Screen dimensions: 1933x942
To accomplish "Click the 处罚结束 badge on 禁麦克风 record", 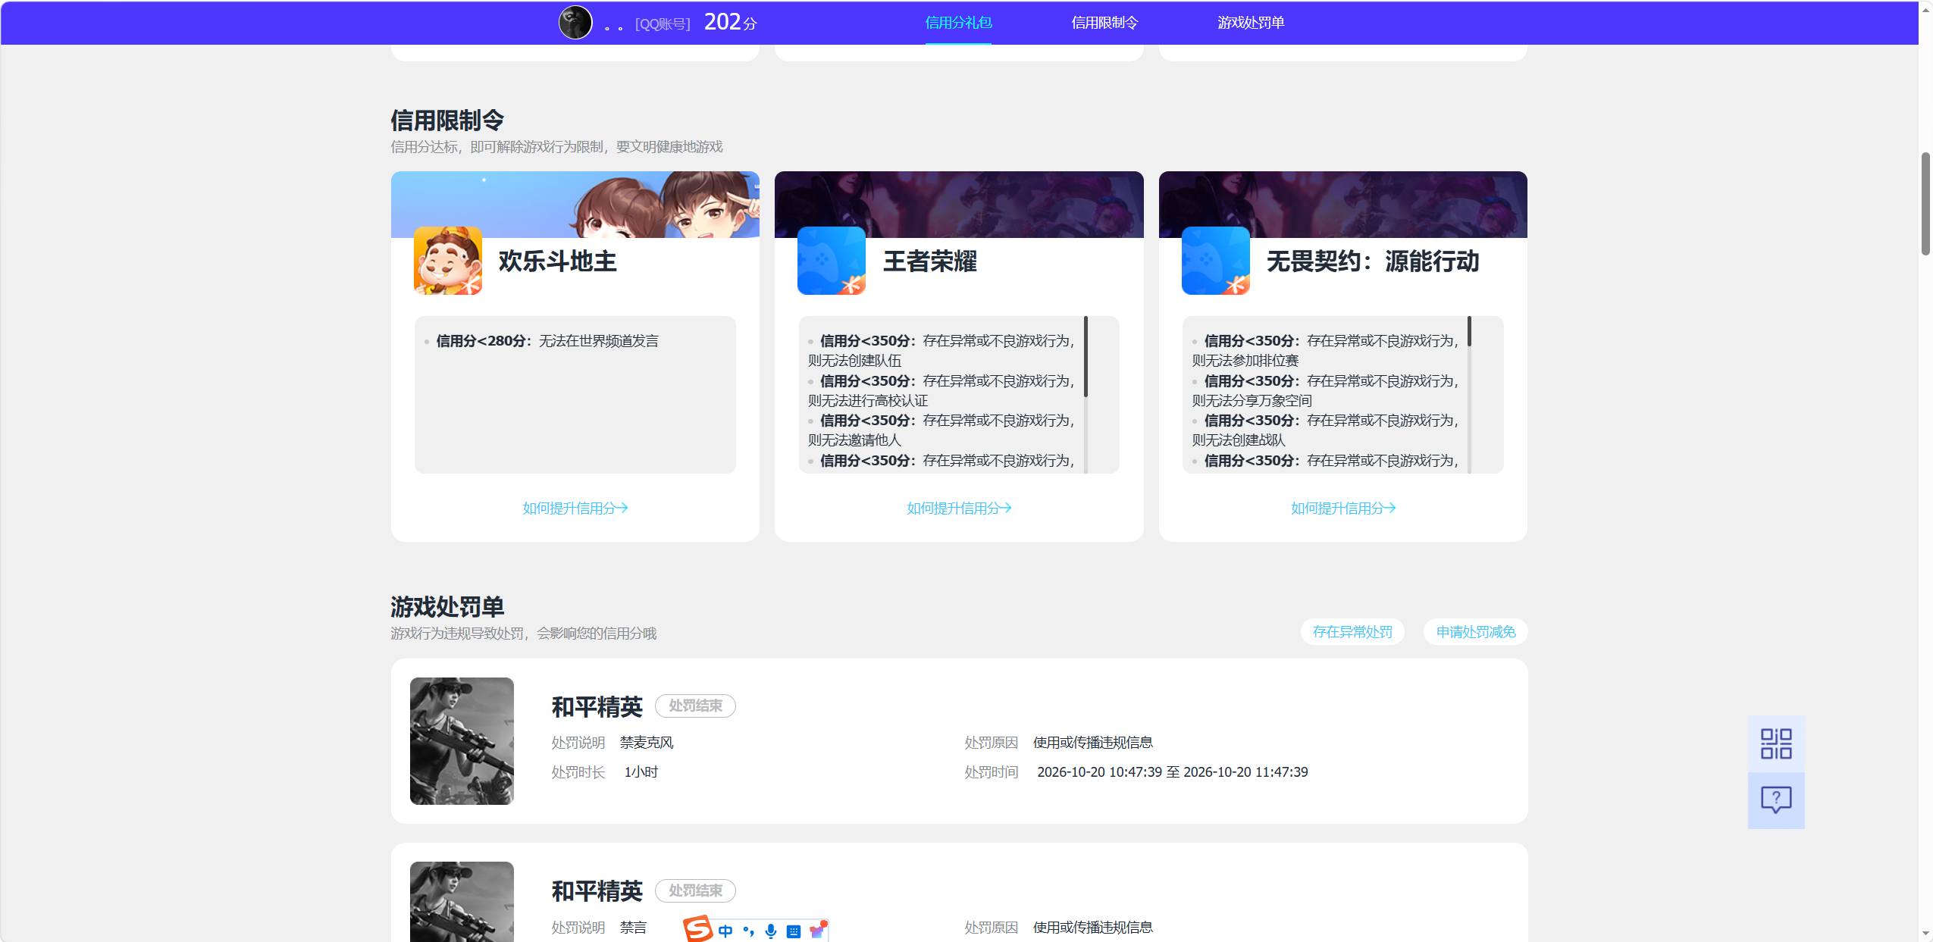I will pyautogui.click(x=695, y=706).
